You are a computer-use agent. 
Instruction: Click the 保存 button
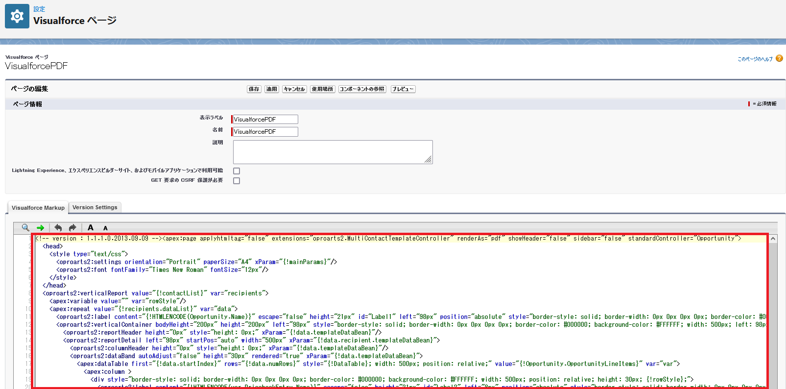254,89
